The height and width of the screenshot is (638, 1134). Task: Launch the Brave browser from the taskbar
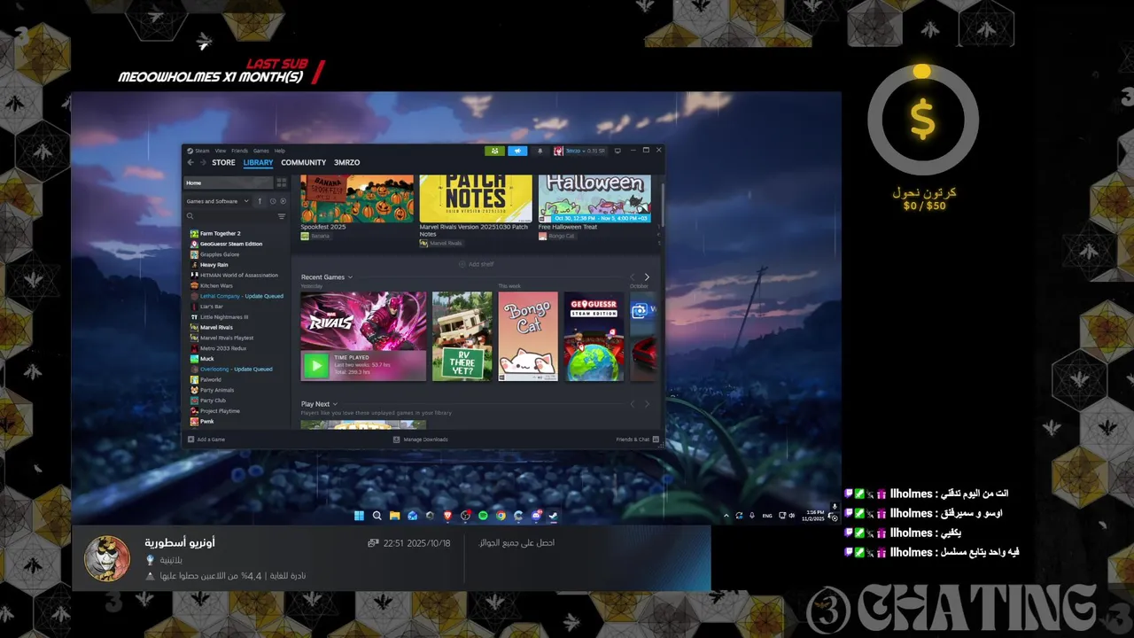447,516
